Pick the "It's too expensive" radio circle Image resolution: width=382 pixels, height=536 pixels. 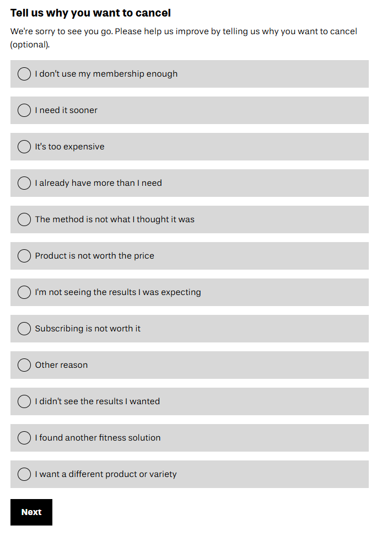tap(24, 147)
